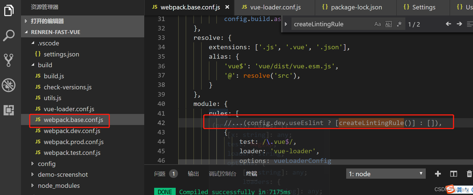Create a new terminal with plus icon
Screen dimensions: 473x195
pyautogui.click(x=438, y=174)
